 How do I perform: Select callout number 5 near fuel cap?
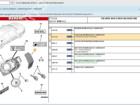(22, 91)
